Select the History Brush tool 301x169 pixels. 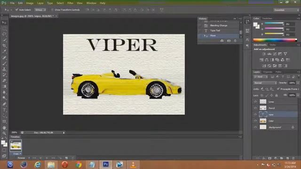[4, 75]
